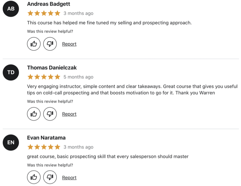Give thumbs down to Evan Naratama's review
Image resolution: width=241 pixels, height=186 pixels.
pyautogui.click(x=50, y=177)
